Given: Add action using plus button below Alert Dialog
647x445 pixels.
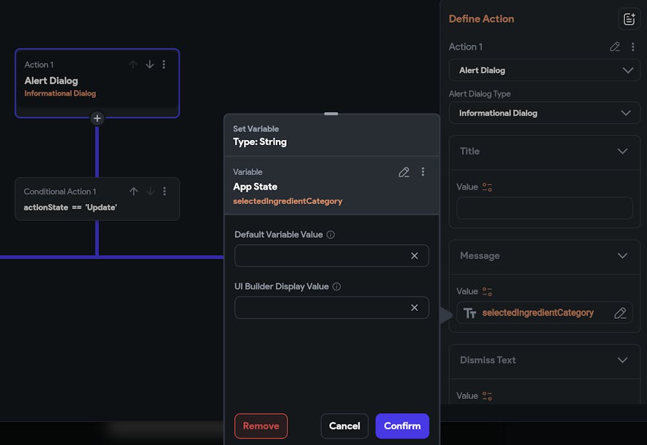Looking at the screenshot, I should pyautogui.click(x=97, y=119).
